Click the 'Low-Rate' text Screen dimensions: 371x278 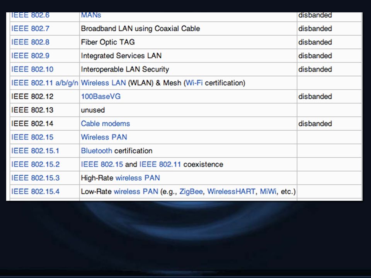96,192
